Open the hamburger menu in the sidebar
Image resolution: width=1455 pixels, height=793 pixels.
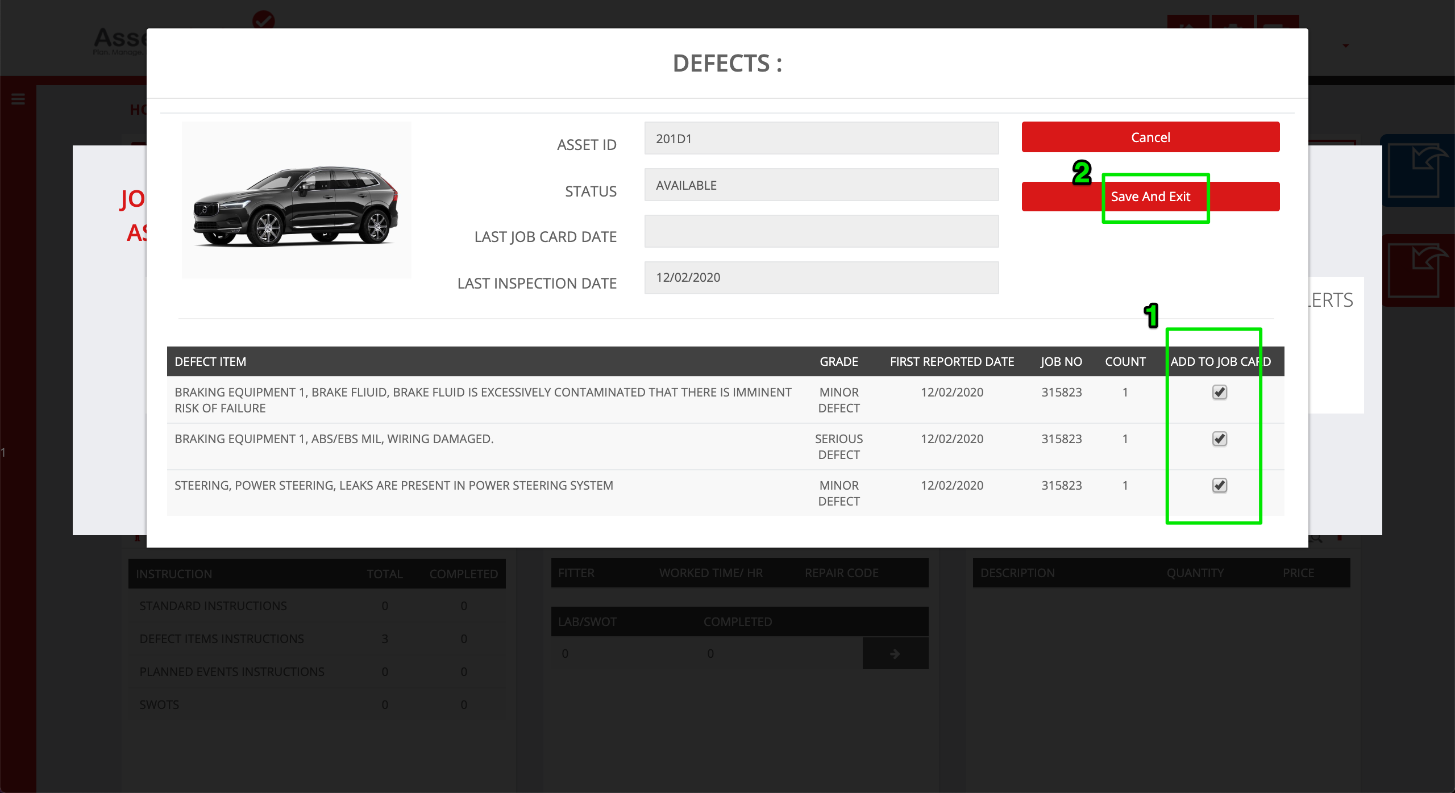tap(18, 99)
